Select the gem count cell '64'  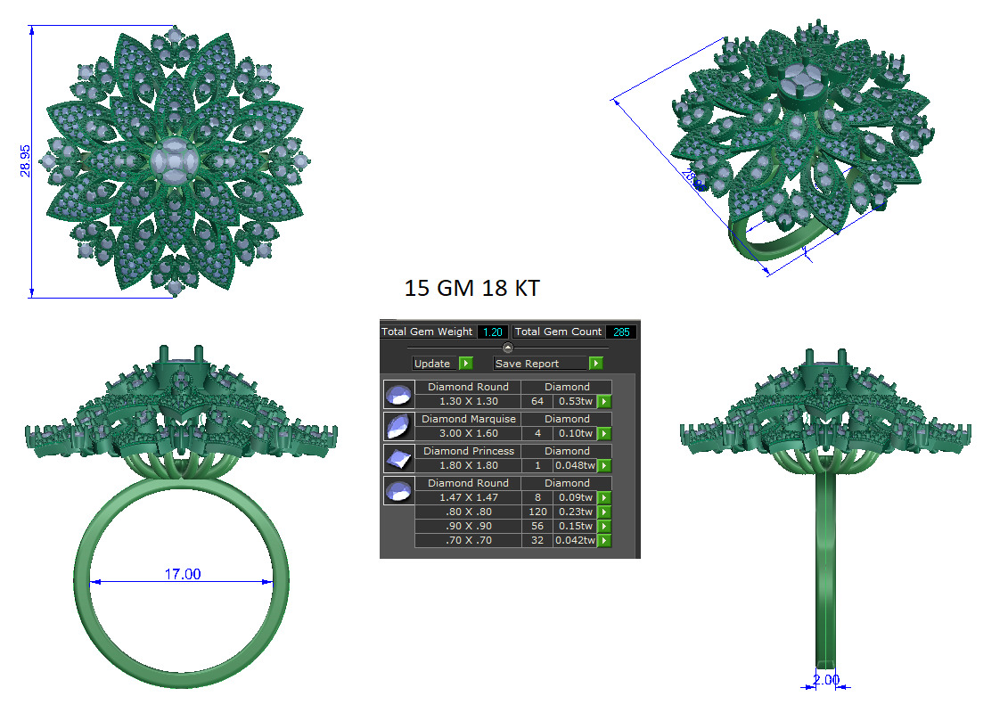pyautogui.click(x=537, y=401)
